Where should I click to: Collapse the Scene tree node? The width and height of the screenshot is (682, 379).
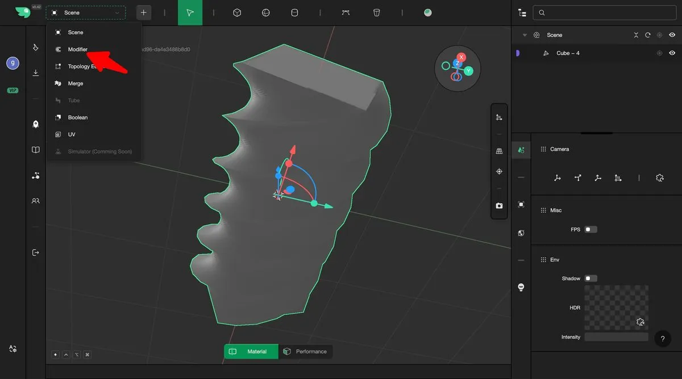click(525, 35)
